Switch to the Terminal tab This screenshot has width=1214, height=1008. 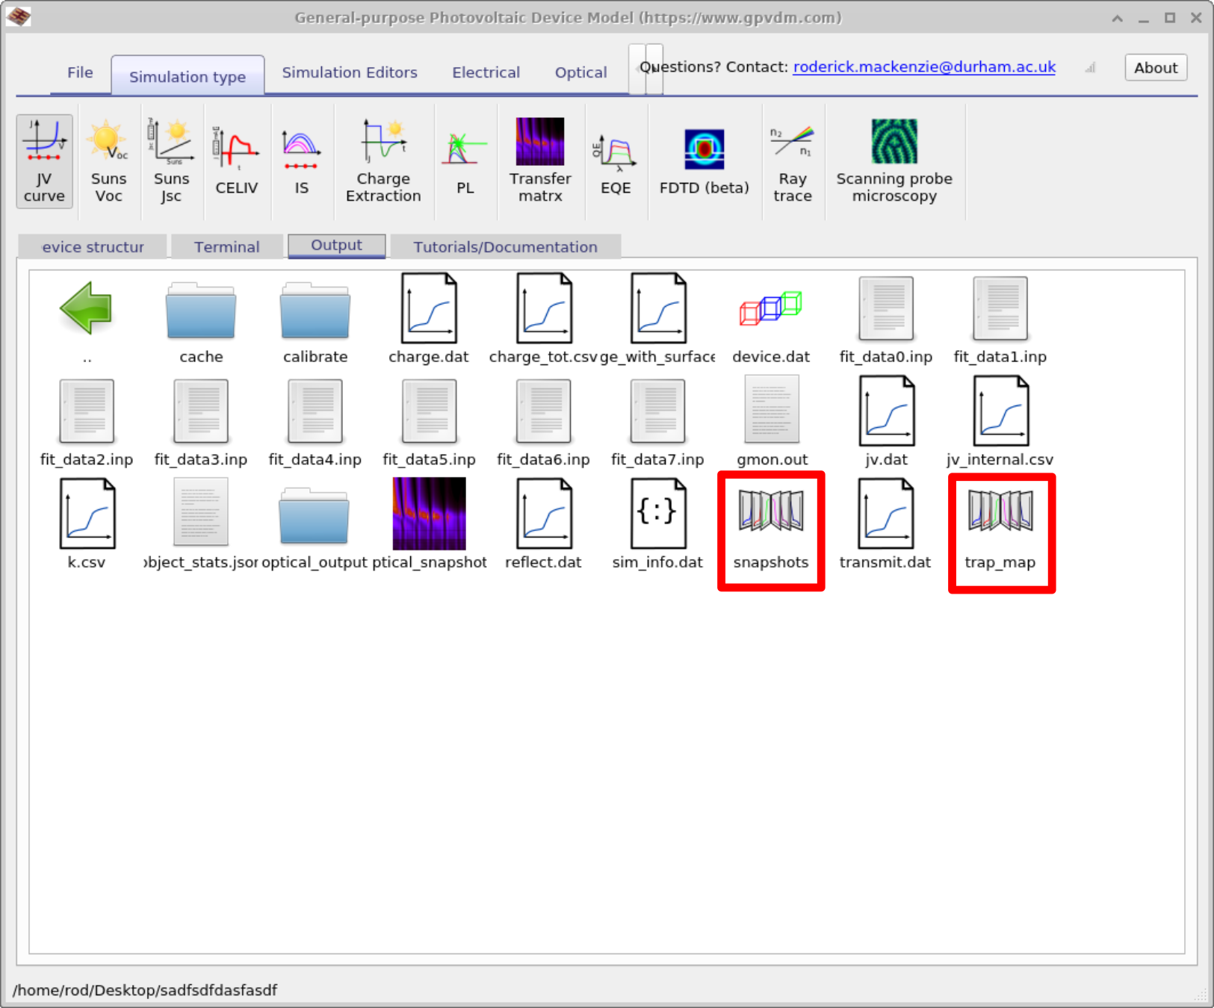(x=226, y=246)
